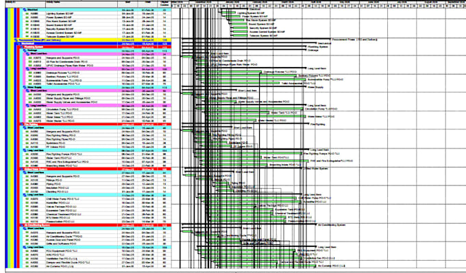Image resolution: width=466 pixels, height=273 pixels.
Task: Click the activity icon of Insulation PO-D row
Action: pos(27,188)
